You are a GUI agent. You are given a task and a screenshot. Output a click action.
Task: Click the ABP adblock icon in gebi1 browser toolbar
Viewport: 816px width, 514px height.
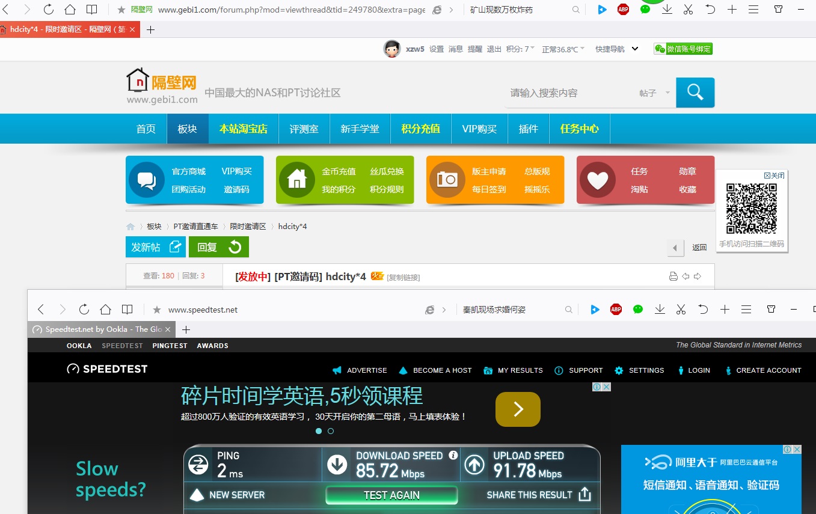(624, 10)
